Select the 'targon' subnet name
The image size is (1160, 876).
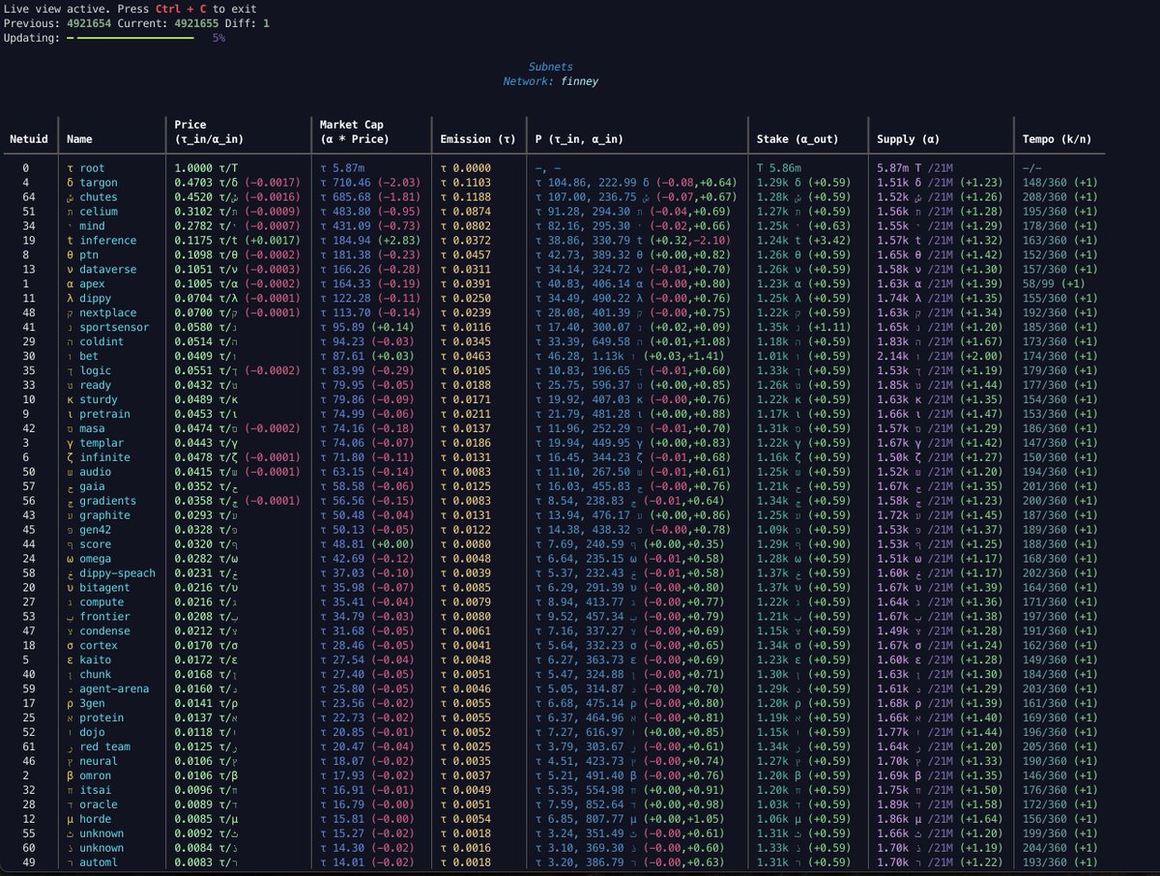(99, 183)
